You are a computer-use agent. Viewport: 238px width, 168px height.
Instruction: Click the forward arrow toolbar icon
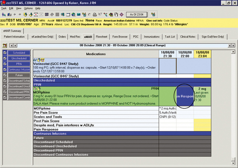click(x=20, y=14)
